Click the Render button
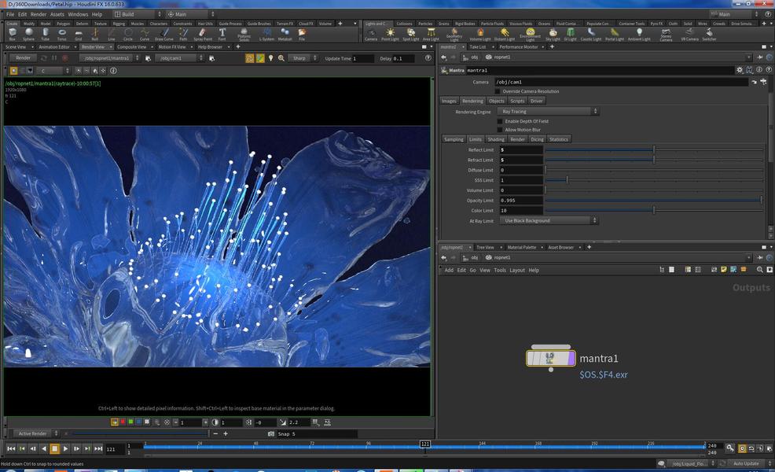Viewport: 775px width, 472px height. tap(23, 58)
